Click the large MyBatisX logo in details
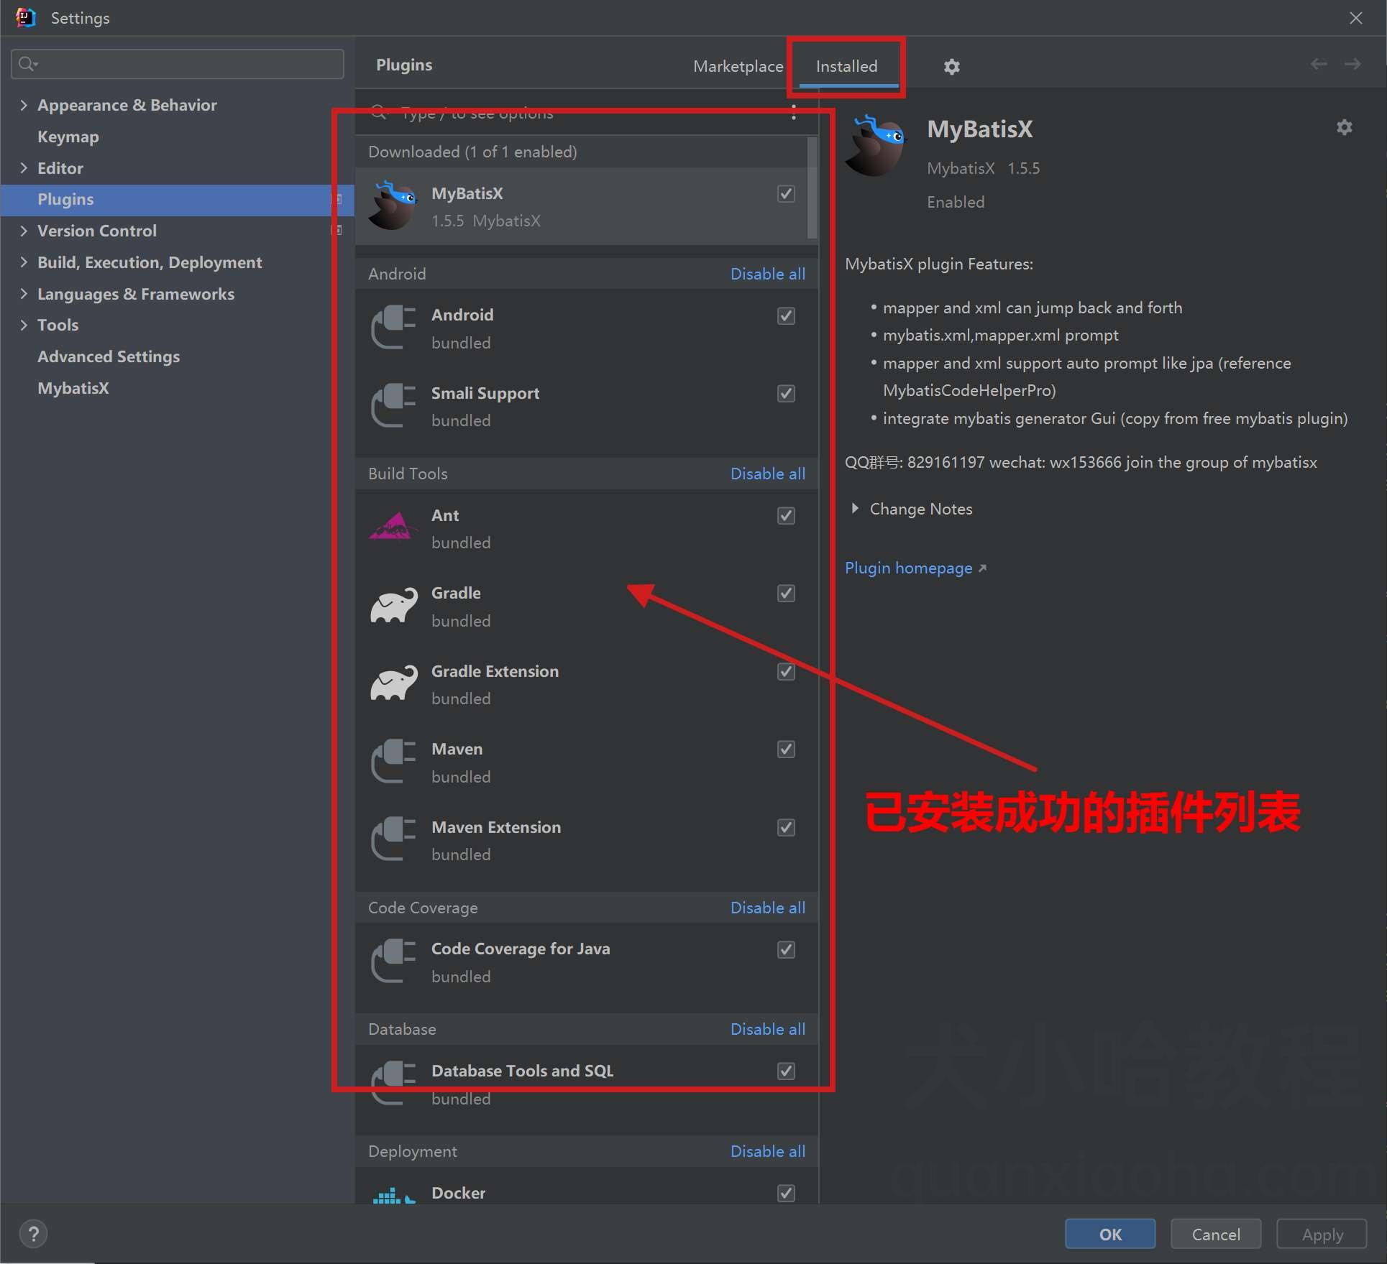Image resolution: width=1387 pixels, height=1264 pixels. [x=876, y=145]
